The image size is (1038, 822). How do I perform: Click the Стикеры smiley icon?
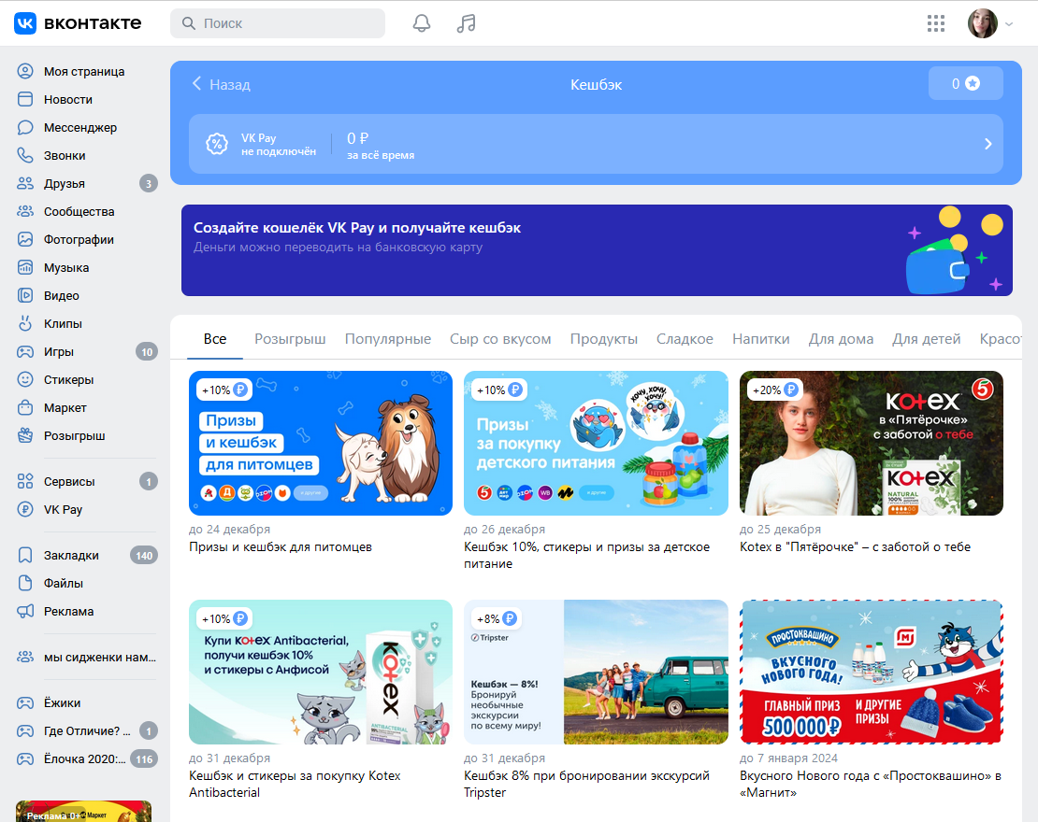pos(25,379)
